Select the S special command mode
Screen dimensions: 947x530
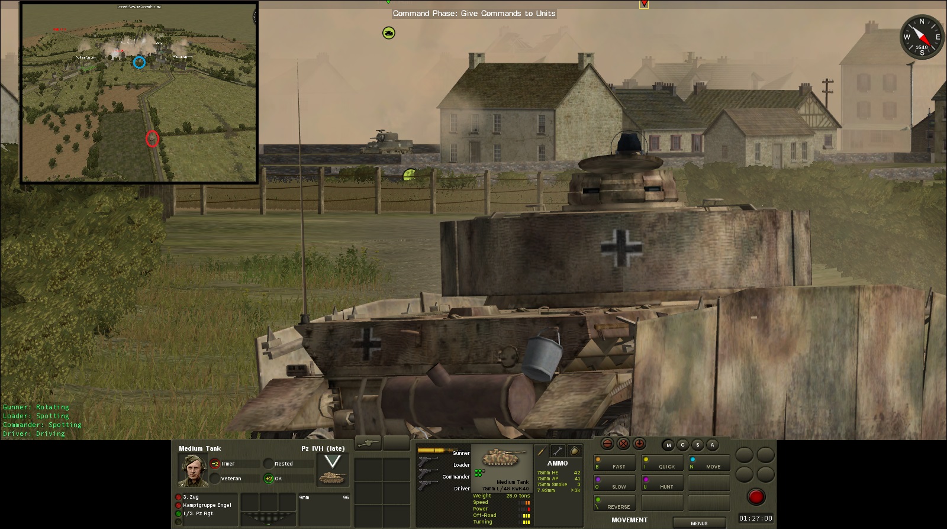(x=698, y=445)
